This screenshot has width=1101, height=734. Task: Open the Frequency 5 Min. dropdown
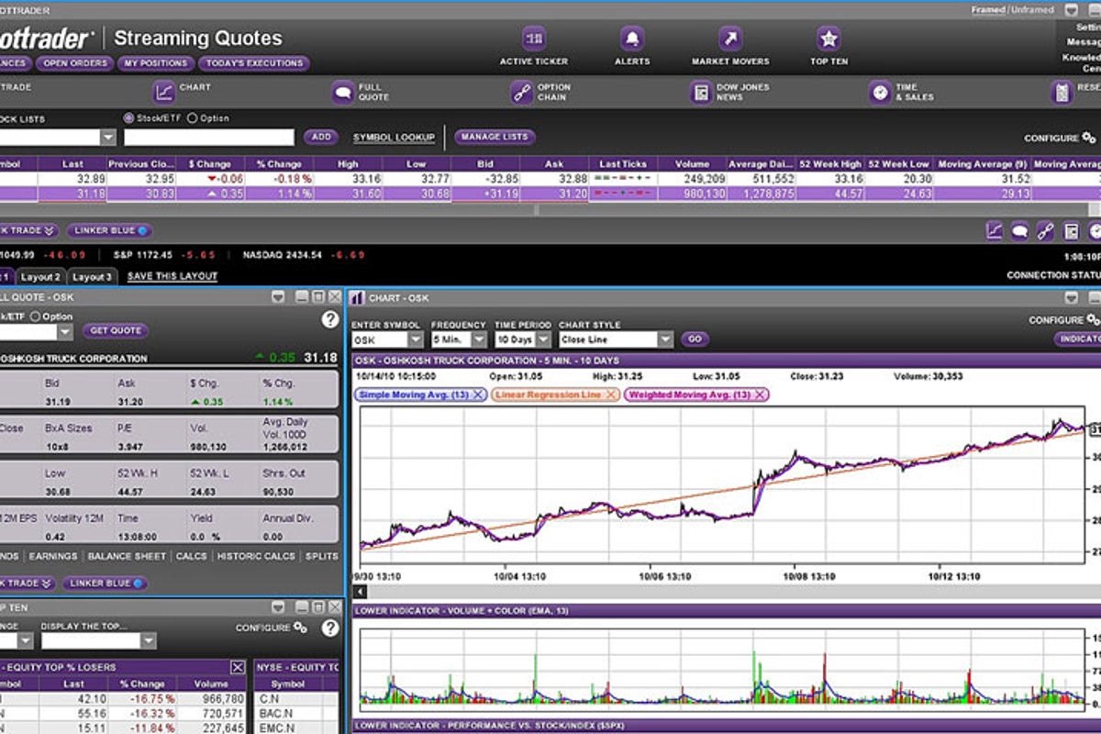tap(479, 339)
